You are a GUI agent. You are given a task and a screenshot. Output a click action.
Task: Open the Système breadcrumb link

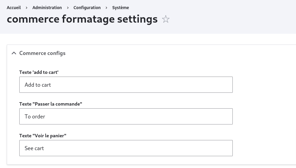tap(121, 8)
